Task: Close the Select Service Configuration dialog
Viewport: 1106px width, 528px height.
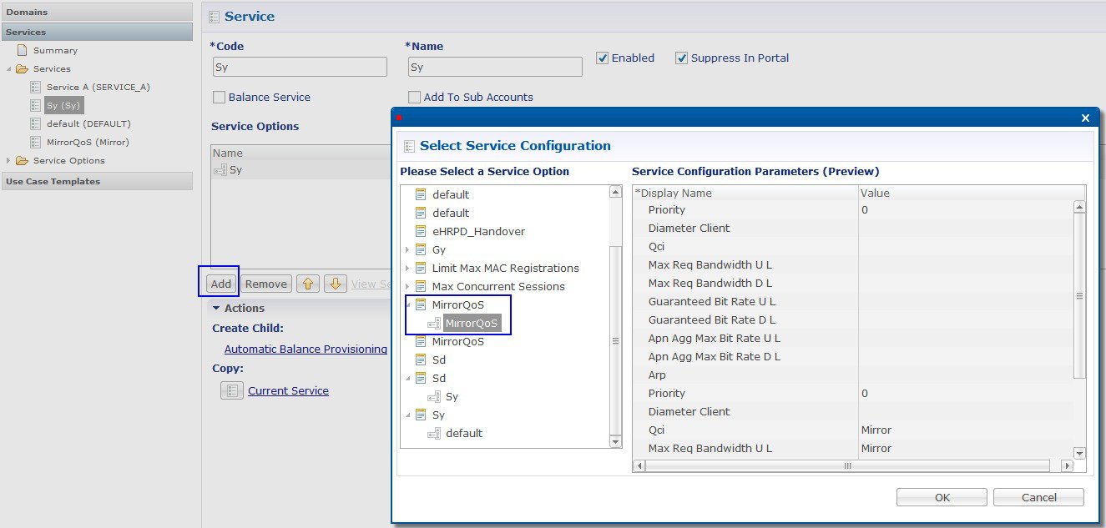Action: pyautogui.click(x=1085, y=118)
